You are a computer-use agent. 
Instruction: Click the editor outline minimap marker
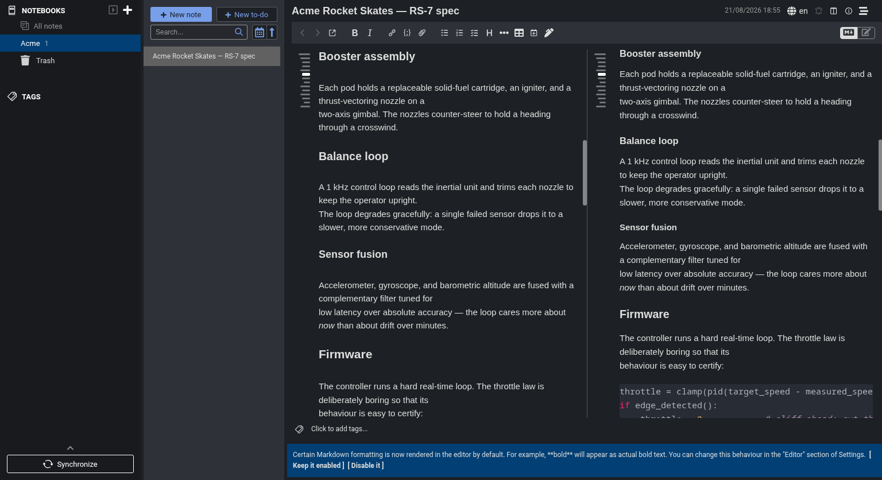pyautogui.click(x=305, y=74)
